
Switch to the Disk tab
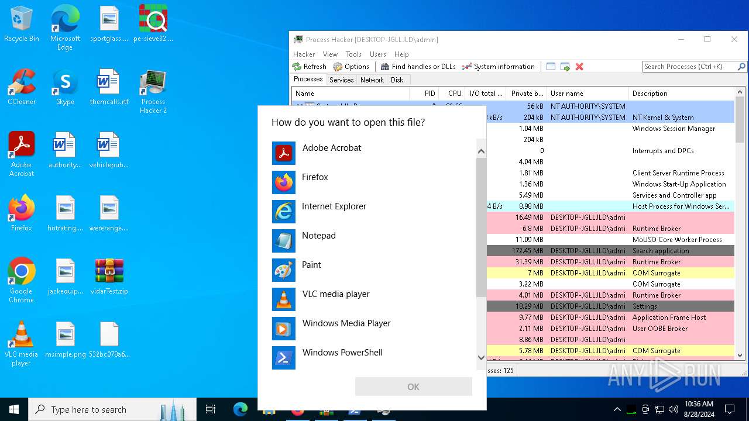(397, 80)
